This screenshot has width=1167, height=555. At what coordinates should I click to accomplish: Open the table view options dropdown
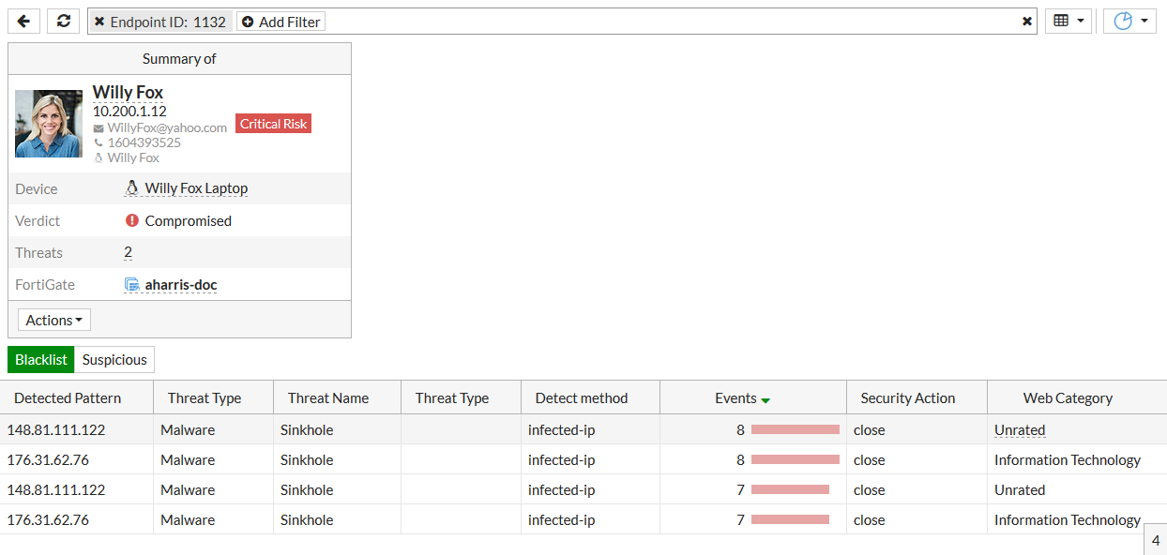coord(1068,21)
